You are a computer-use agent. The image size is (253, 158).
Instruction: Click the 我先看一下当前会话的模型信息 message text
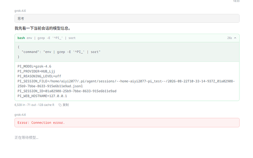tap(43, 28)
